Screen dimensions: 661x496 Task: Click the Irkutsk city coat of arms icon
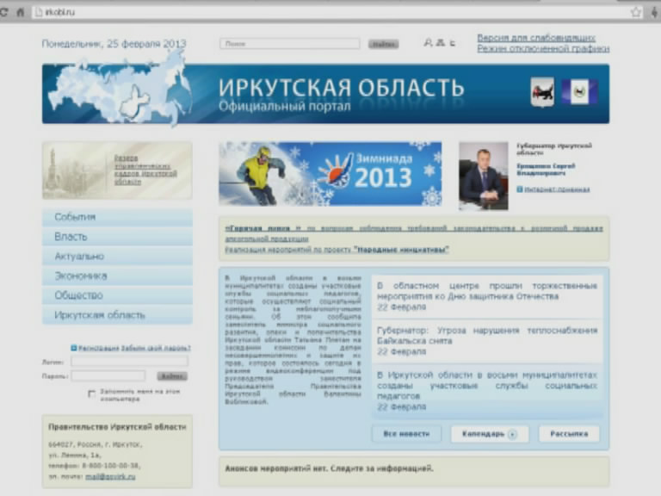pos(542,92)
